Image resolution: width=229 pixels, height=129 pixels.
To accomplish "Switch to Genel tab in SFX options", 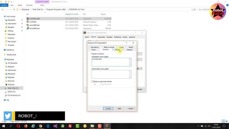I will (93, 50).
